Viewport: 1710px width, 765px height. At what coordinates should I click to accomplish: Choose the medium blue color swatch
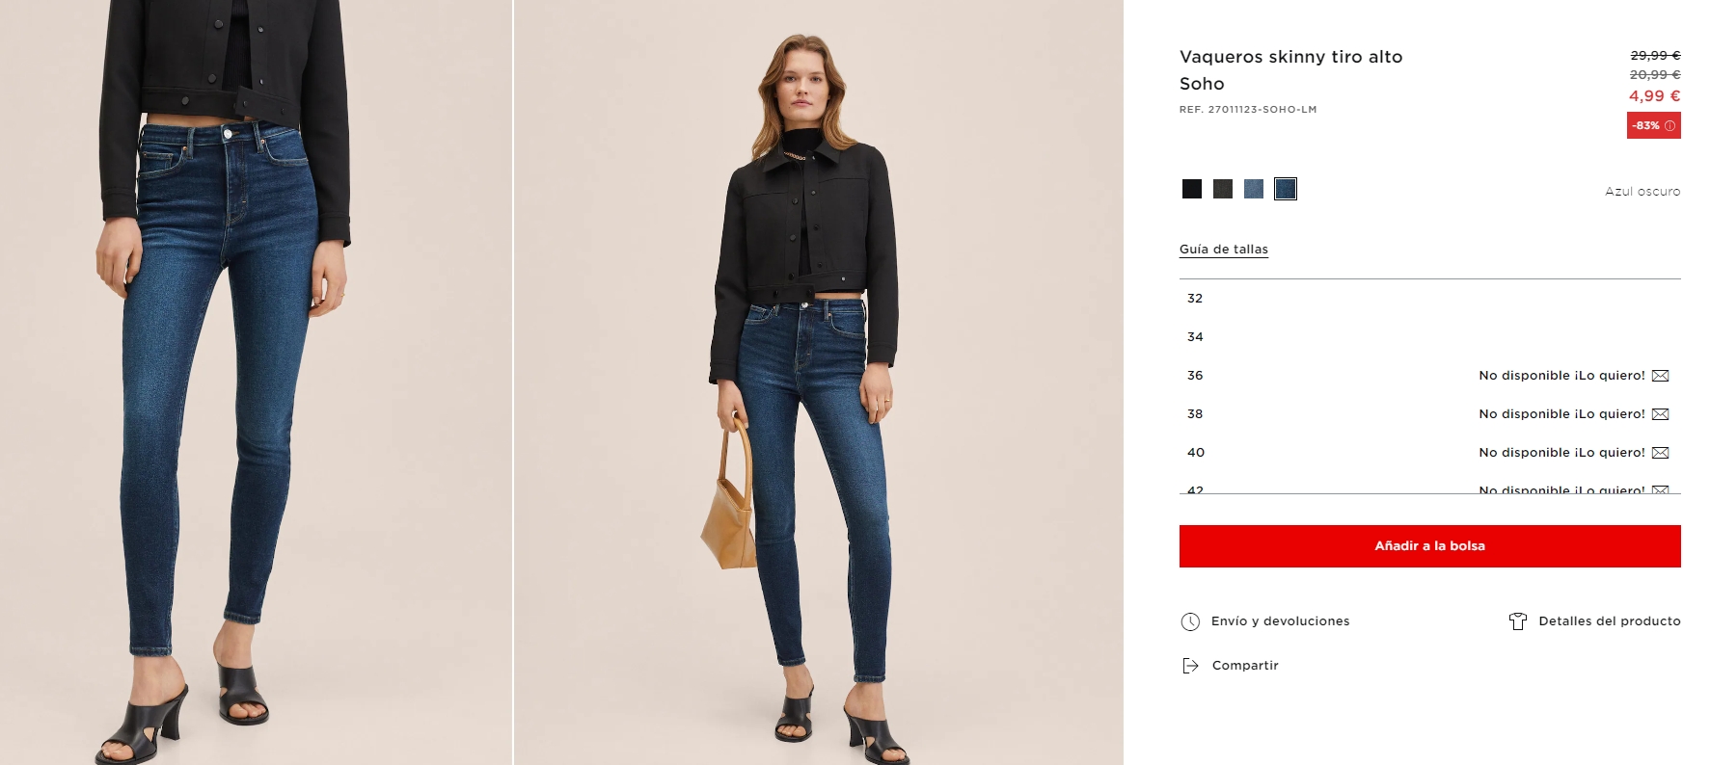coord(1254,189)
